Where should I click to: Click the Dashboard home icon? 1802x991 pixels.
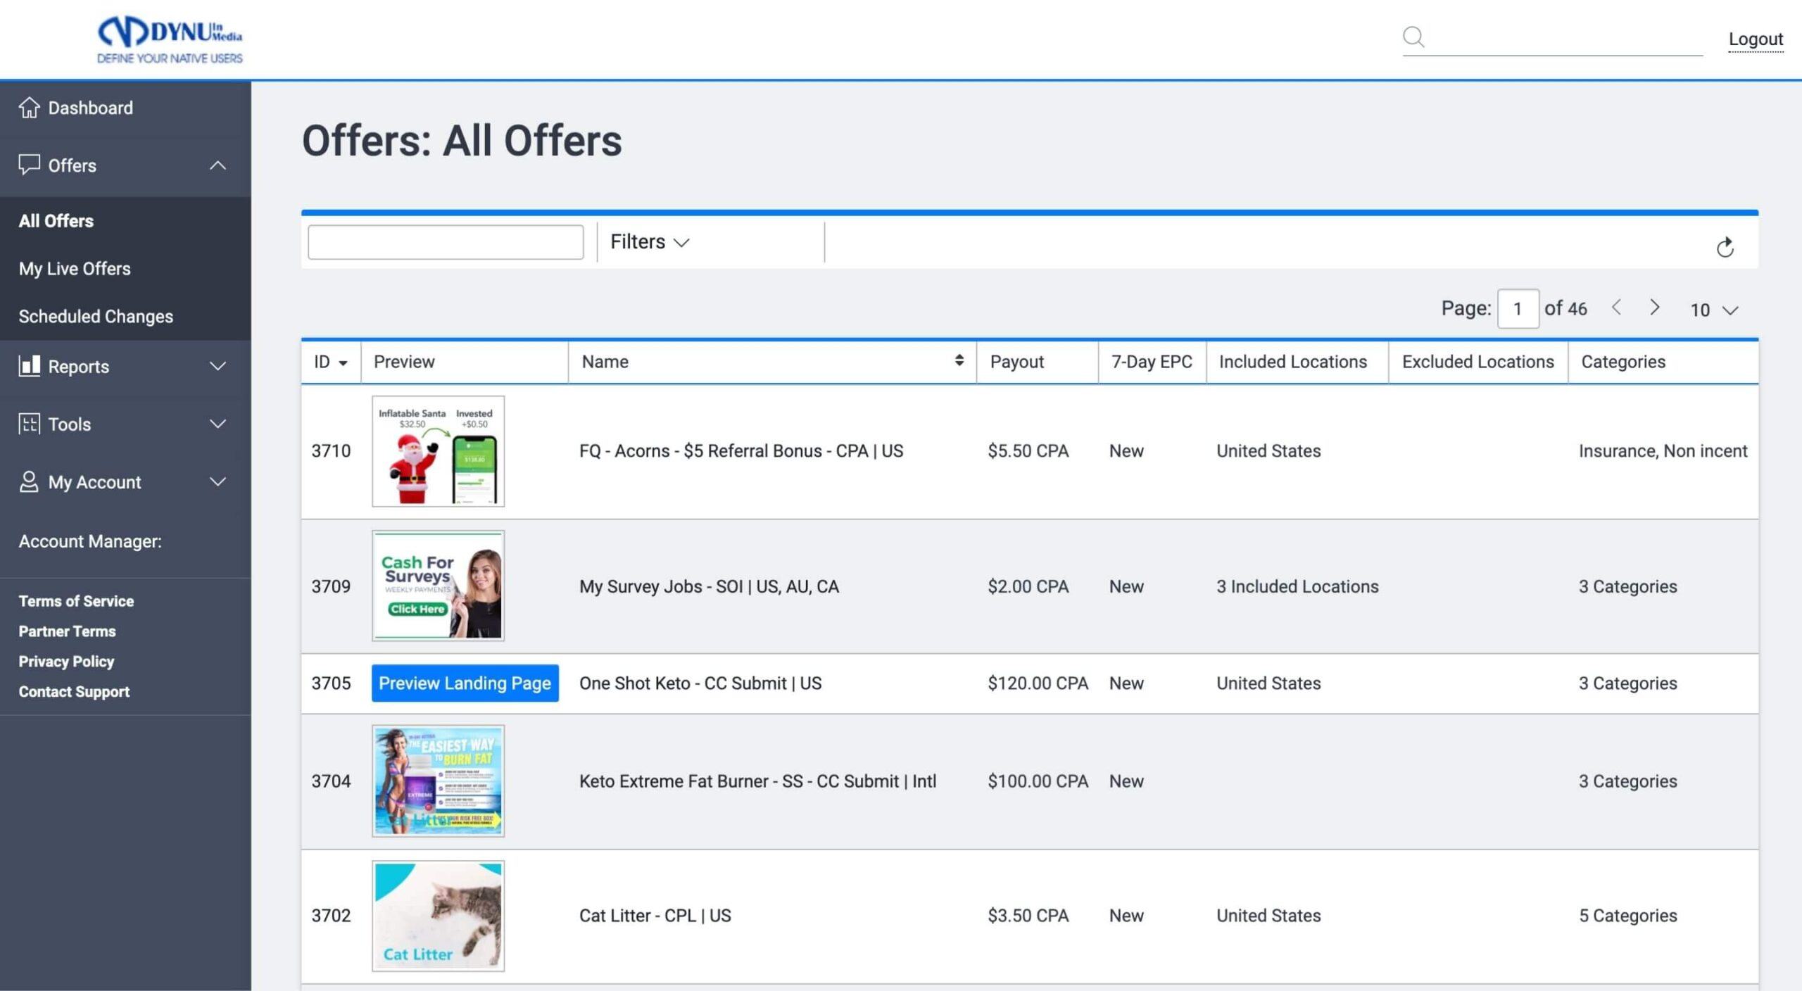pos(29,108)
